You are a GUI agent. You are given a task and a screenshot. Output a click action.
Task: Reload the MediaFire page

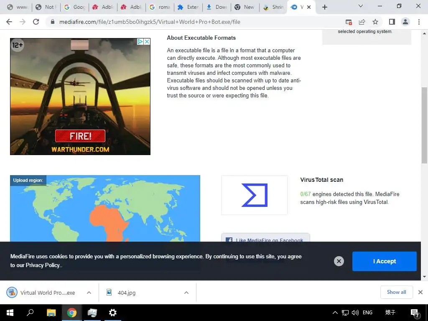[x=36, y=22]
